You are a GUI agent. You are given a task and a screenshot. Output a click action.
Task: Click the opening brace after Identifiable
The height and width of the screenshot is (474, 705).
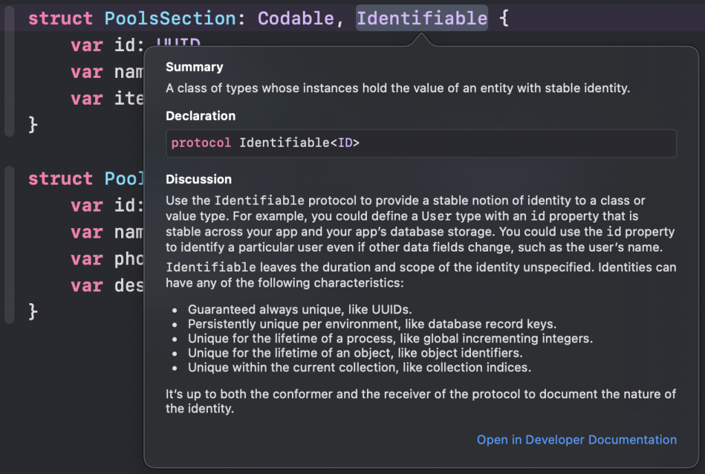point(503,19)
